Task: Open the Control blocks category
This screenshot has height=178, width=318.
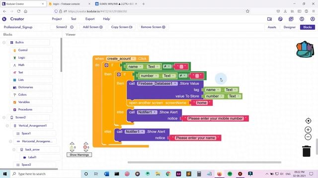Action: 23,50
